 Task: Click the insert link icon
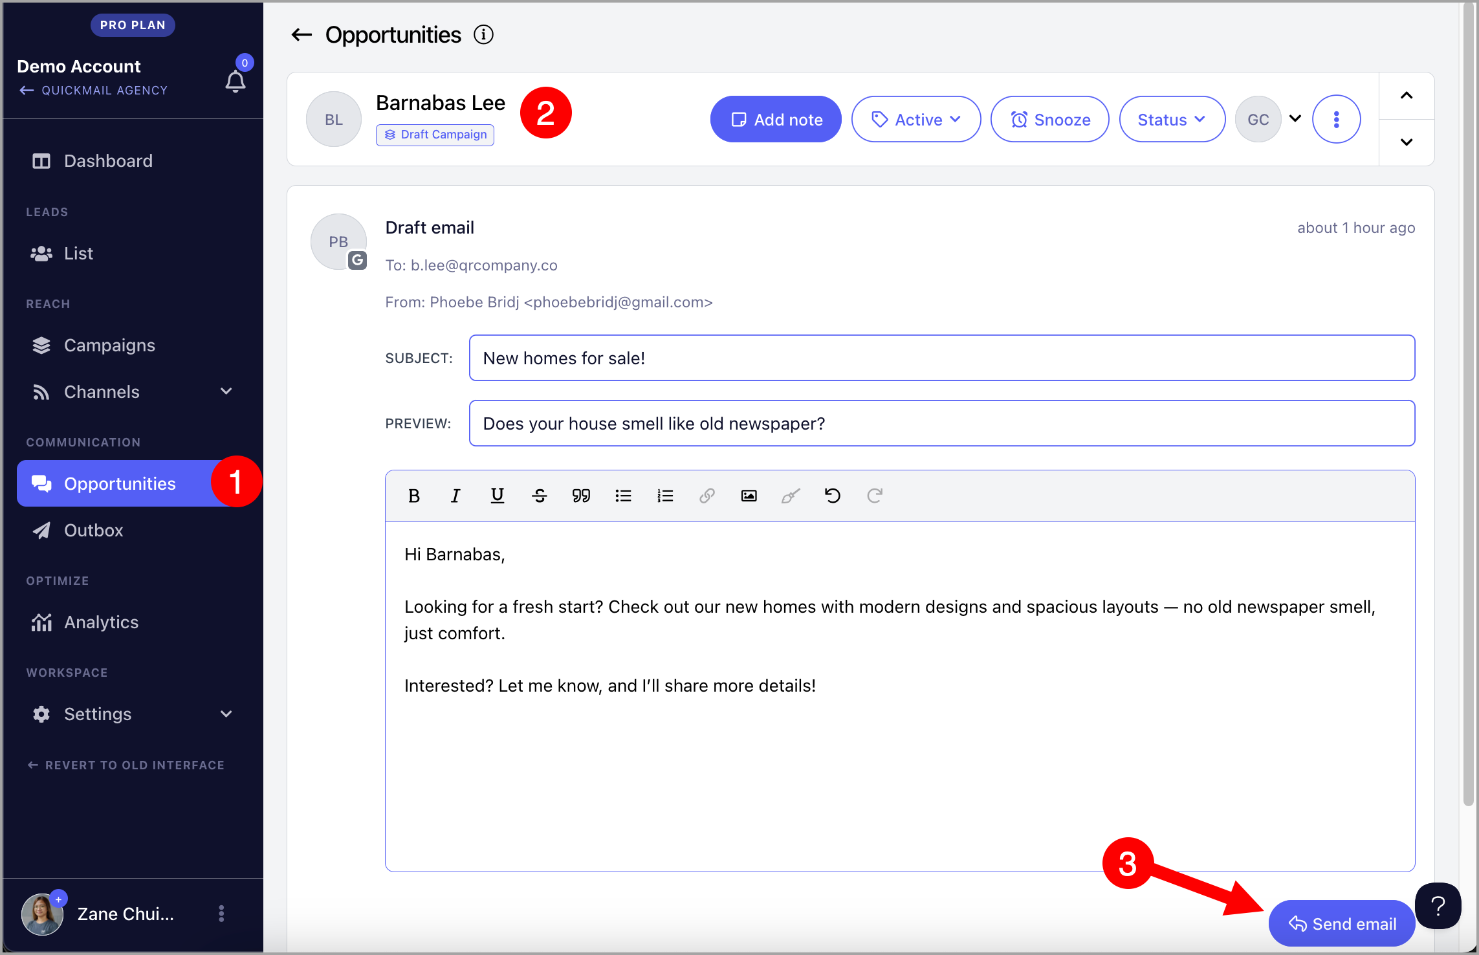pos(707,496)
